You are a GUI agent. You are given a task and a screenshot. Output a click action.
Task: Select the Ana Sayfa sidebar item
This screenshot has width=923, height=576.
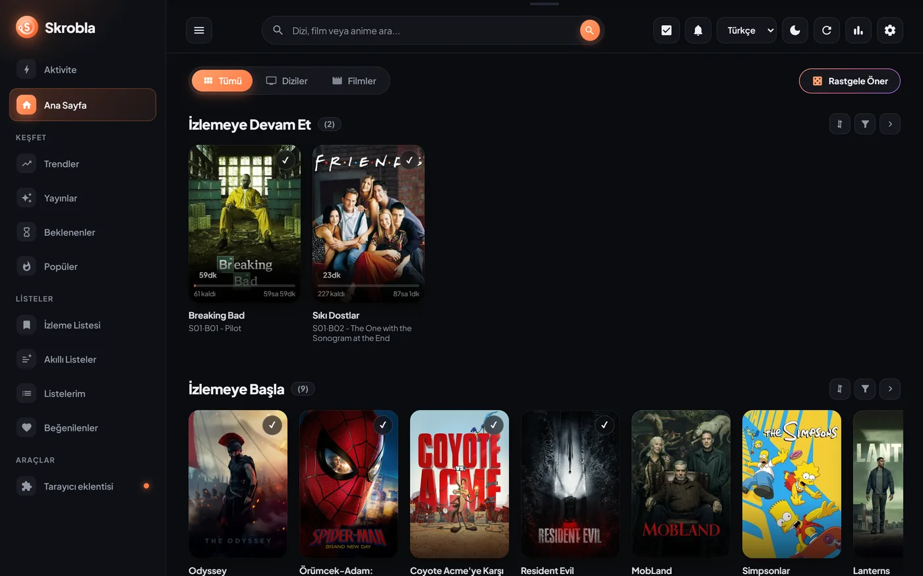(82, 105)
